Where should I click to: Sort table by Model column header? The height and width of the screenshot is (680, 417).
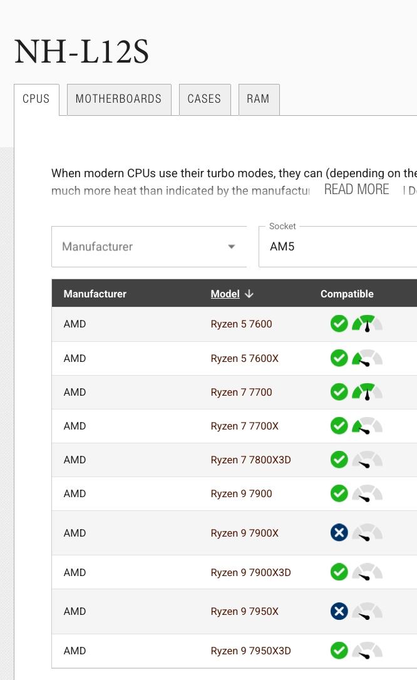point(225,294)
